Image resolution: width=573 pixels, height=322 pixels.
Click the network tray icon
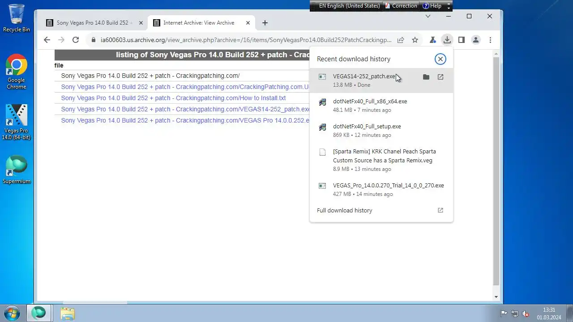coord(515,314)
